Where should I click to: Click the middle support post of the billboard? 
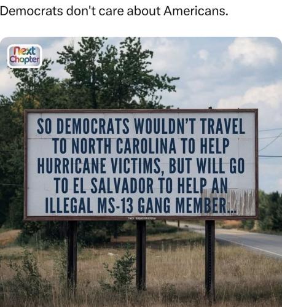point(141,255)
